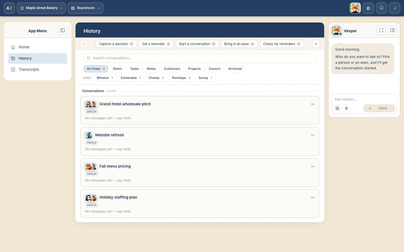This screenshot has width=404, height=252.
Task: Click the AZ logo icon
Action: click(x=9, y=8)
